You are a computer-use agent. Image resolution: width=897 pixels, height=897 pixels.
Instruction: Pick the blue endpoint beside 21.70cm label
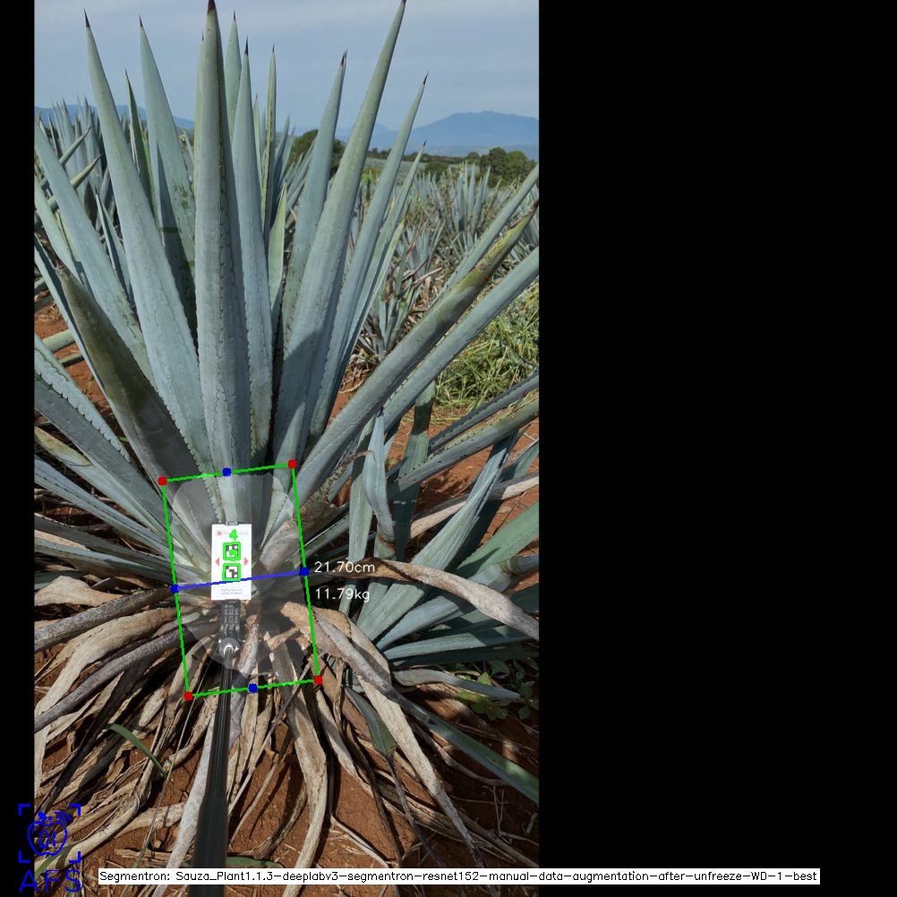click(x=304, y=571)
